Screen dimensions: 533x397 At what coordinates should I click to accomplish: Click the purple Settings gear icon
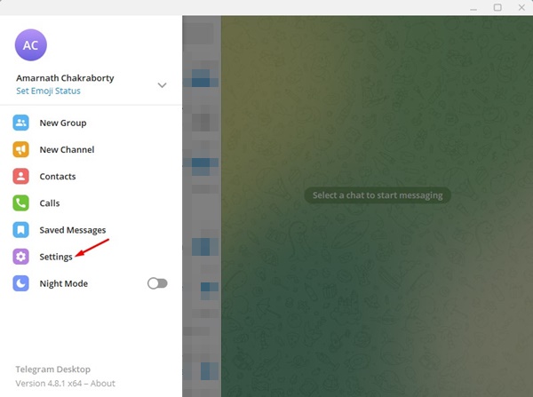pyautogui.click(x=20, y=257)
